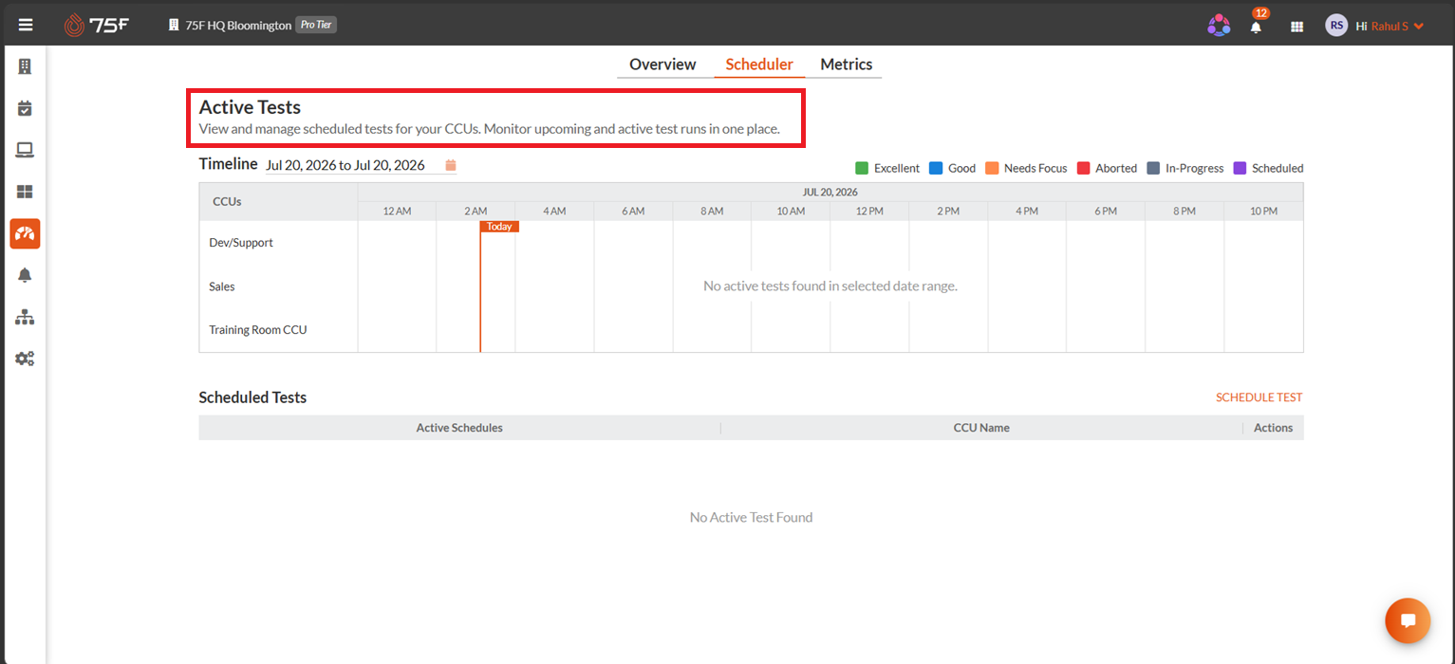Click the 10 PM timeline hour label
1455x664 pixels.
1263,211
